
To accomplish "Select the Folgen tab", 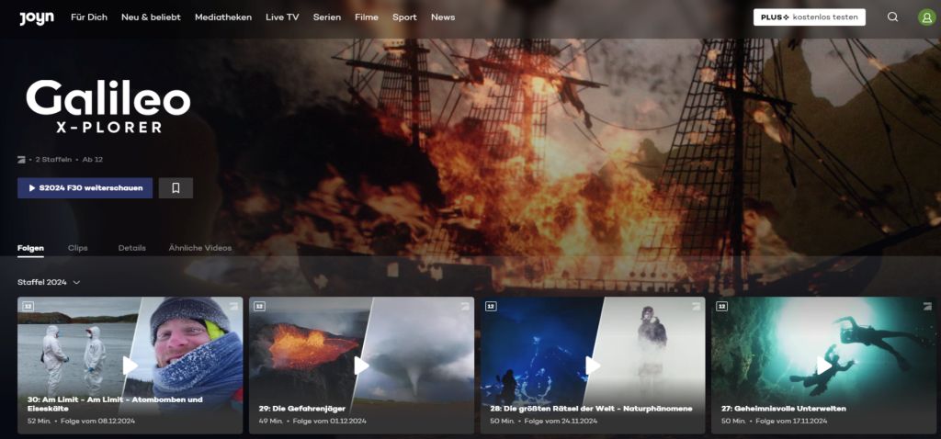I will click(30, 248).
